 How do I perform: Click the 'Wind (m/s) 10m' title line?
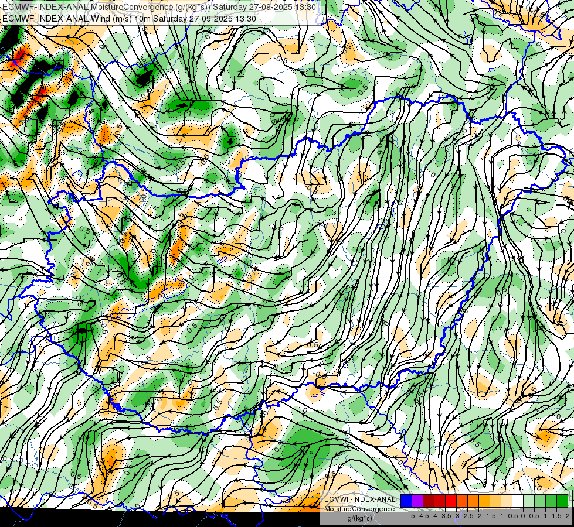[x=129, y=19]
